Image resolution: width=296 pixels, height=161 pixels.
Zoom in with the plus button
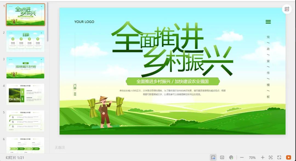pyautogui.click(x=262, y=157)
